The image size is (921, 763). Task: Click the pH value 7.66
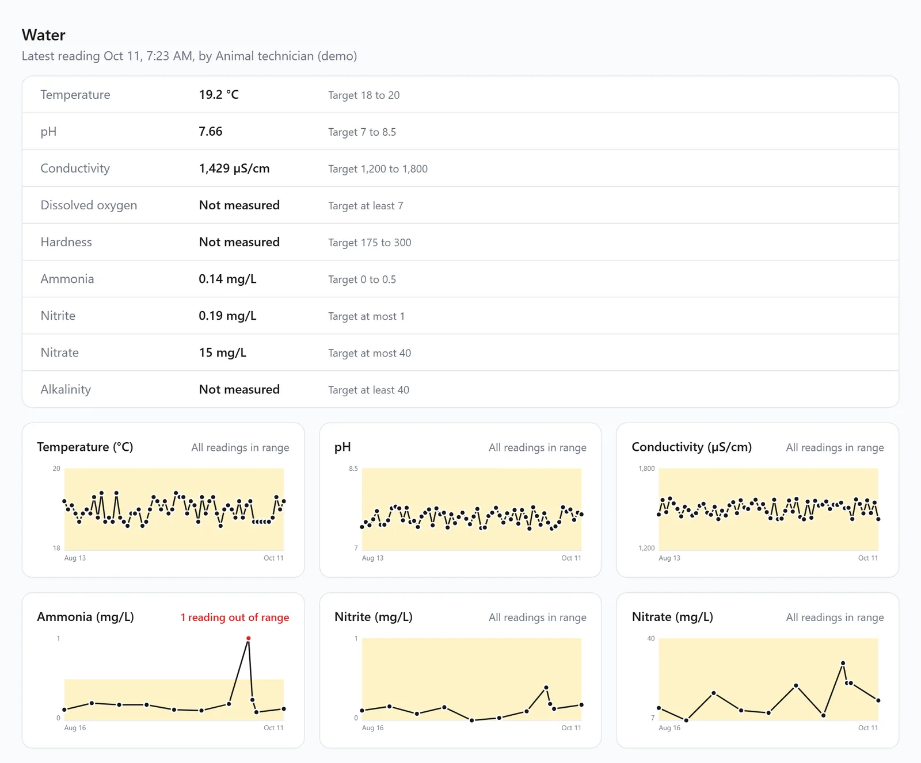[211, 132]
